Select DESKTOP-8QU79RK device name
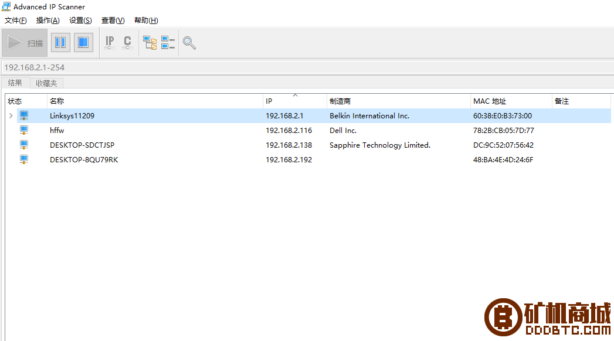This screenshot has height=341, width=614. pos(84,159)
